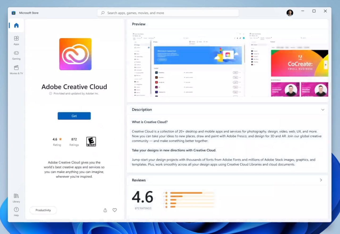Screen dimensions: 340x234
Task: Minimize the Microsoft Store window
Action: 303,11
